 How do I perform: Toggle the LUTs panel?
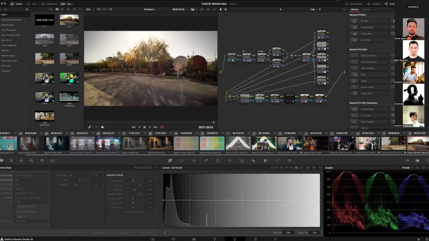click(x=32, y=4)
